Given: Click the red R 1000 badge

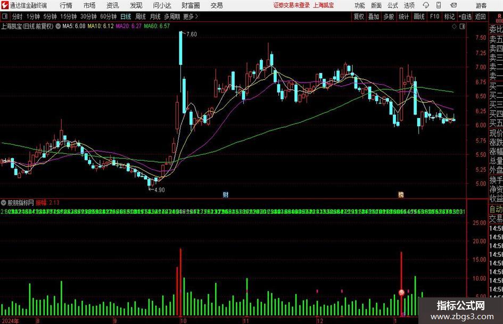Looking at the screenshot, I should [499, 18].
